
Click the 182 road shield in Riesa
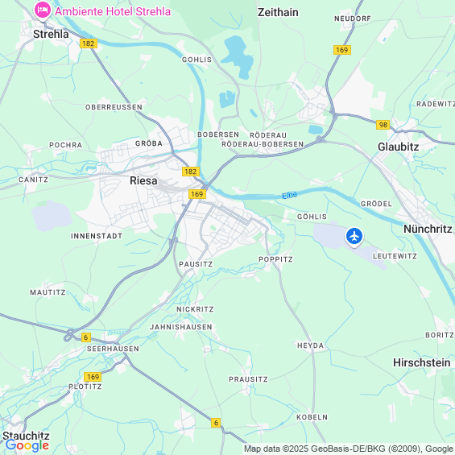[191, 172]
